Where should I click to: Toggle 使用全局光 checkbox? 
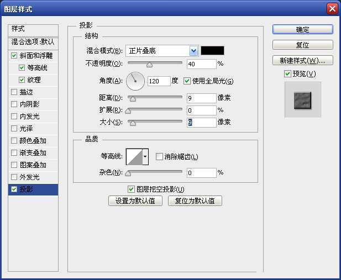point(187,81)
